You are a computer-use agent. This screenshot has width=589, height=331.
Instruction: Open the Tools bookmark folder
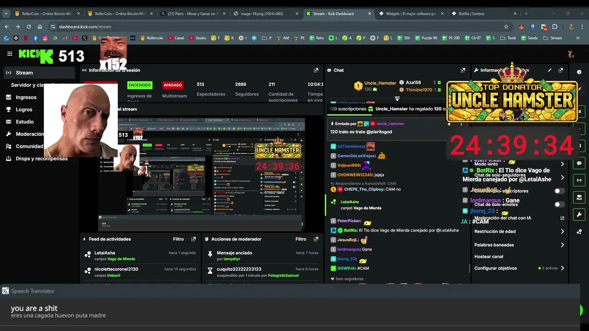[x=508, y=38]
